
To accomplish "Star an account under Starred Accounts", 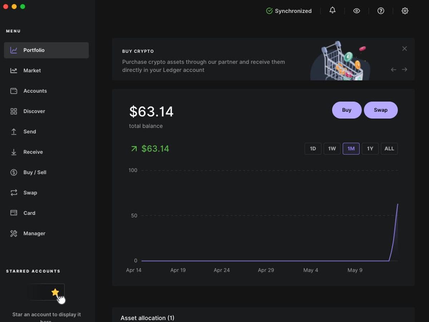I will point(55,292).
